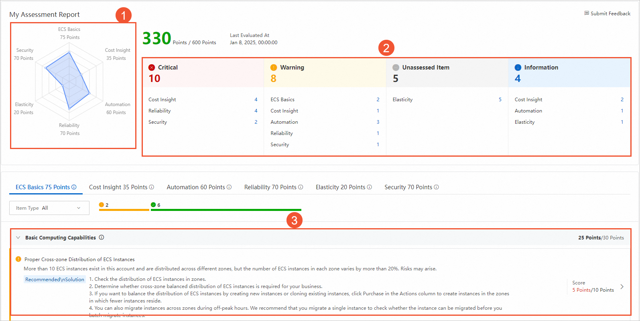Click the Submit Feedback icon
The height and width of the screenshot is (321, 640).
tap(587, 13)
